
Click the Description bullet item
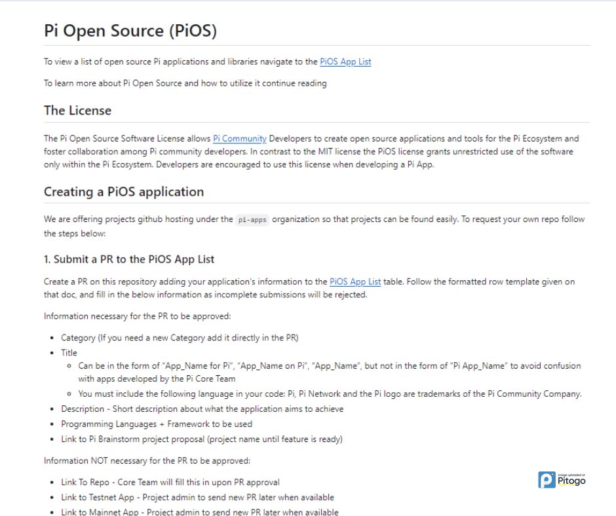coord(202,409)
